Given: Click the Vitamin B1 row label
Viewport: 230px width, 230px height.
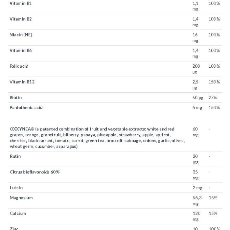Looking at the screenshot, I should point(20,3).
